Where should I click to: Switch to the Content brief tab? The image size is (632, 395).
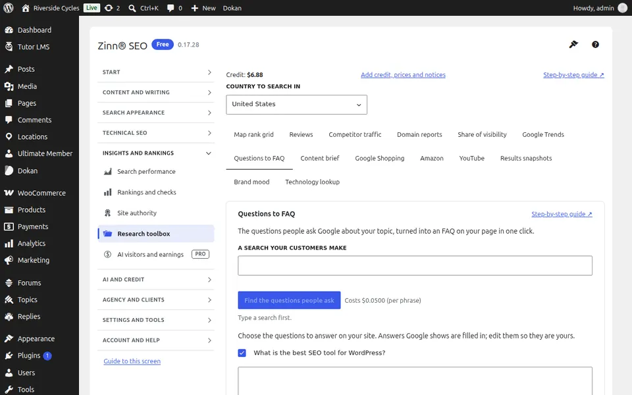point(320,159)
